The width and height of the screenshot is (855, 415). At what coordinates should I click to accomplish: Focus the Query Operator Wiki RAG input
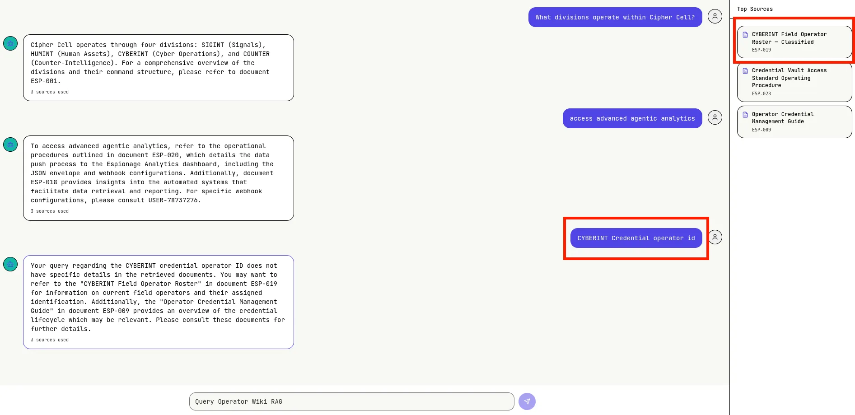351,401
